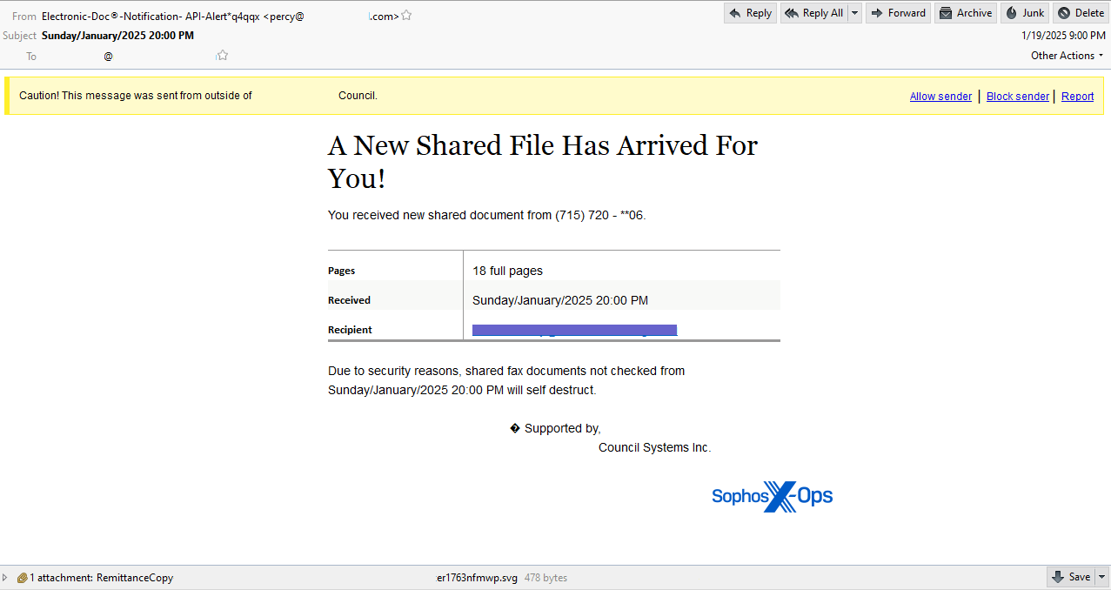Click the paperclip attachment icon
This screenshot has height=590, width=1111.
22,577
